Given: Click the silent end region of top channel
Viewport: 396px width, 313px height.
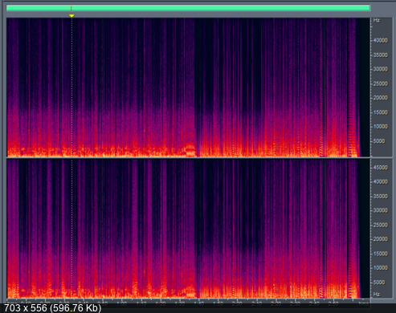Looking at the screenshot, I should 365,87.
